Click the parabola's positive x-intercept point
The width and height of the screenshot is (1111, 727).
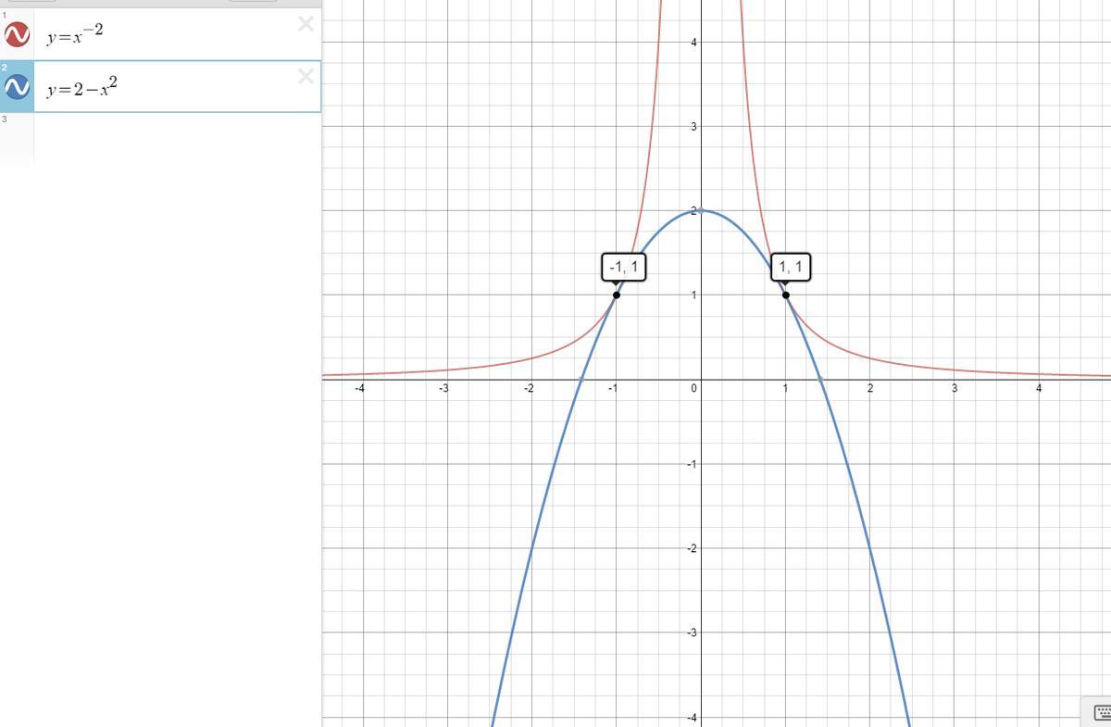(820, 380)
